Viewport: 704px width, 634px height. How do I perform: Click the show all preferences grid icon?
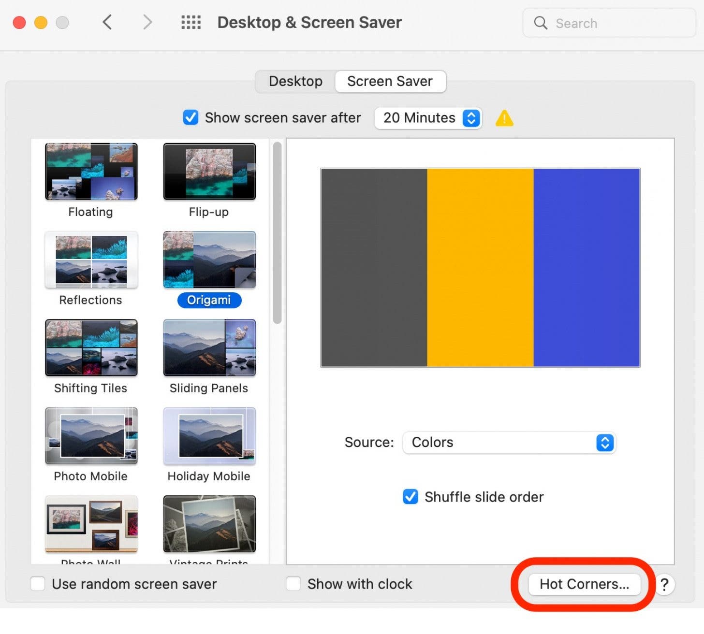(x=191, y=22)
